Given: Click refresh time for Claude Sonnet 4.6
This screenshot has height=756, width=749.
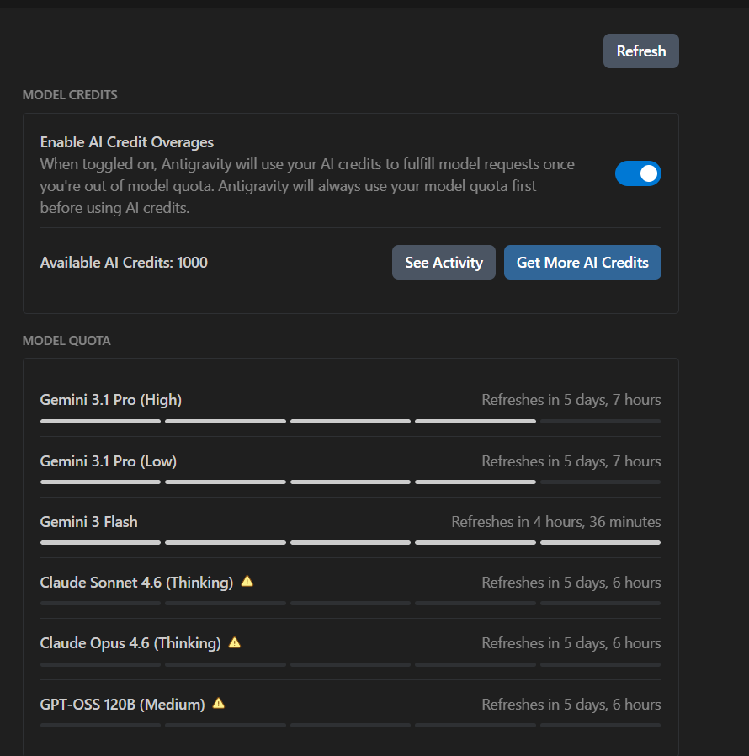Looking at the screenshot, I should (x=571, y=583).
